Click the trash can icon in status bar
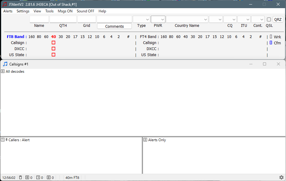Image resolution: width=286 pixels, height=181 pixels. [x=21, y=178]
